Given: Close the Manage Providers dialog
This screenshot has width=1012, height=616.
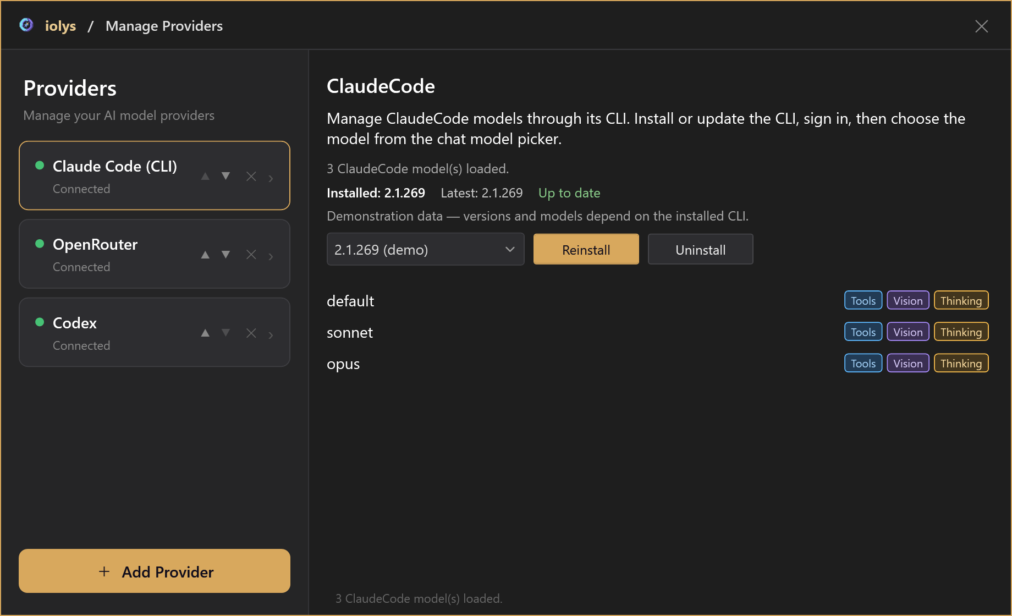Looking at the screenshot, I should pyautogui.click(x=982, y=26).
